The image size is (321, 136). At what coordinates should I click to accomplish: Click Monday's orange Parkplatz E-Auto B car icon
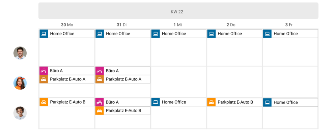pos(44,102)
